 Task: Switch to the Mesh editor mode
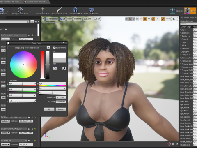[190, 11]
